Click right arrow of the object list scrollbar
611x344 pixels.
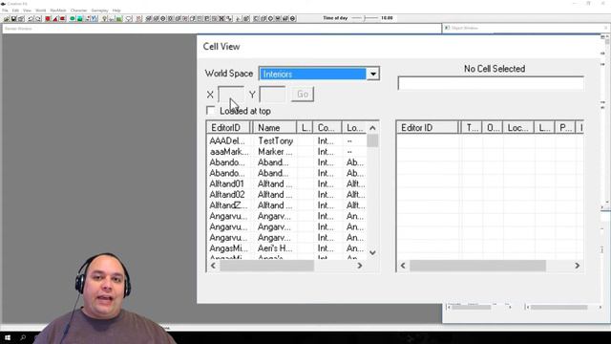[x=577, y=266]
